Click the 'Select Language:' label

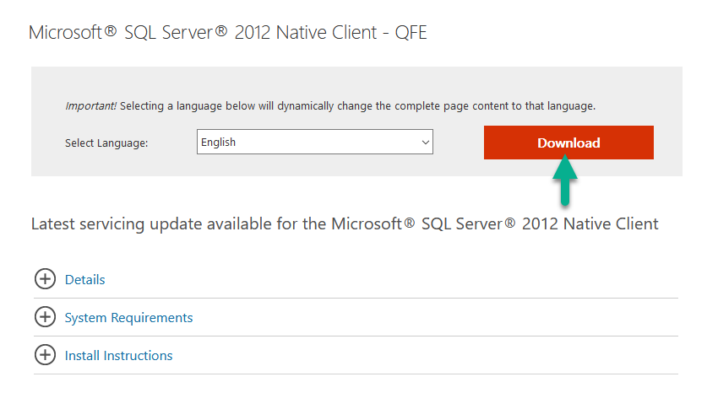(x=106, y=143)
